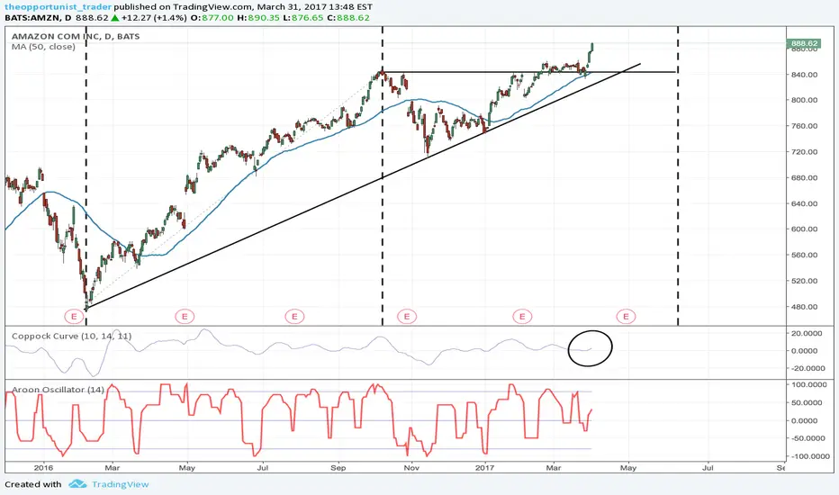
Task: Click the BATS:AMZN, D symbol text
Action: (x=38, y=18)
